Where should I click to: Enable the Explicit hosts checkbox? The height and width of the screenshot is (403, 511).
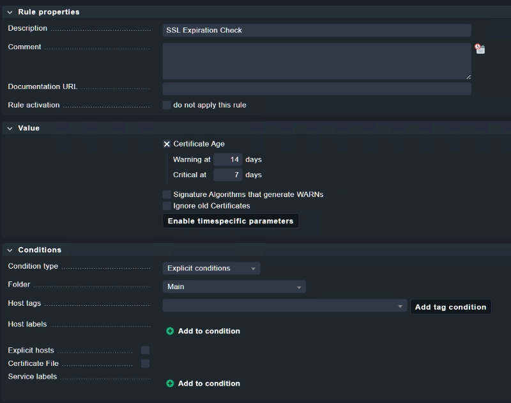point(146,351)
